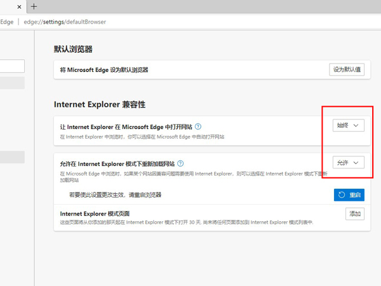Expand the 允许 dropdown

349,163
